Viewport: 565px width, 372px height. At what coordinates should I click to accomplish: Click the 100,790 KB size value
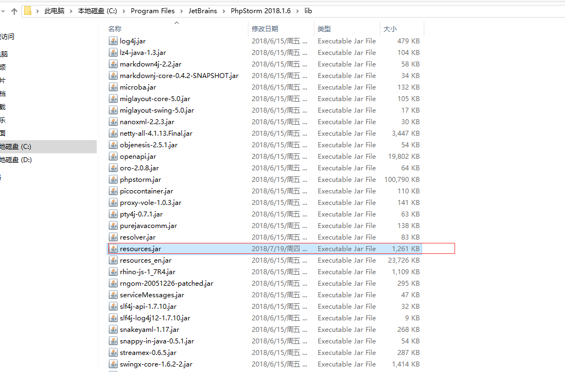coord(402,179)
